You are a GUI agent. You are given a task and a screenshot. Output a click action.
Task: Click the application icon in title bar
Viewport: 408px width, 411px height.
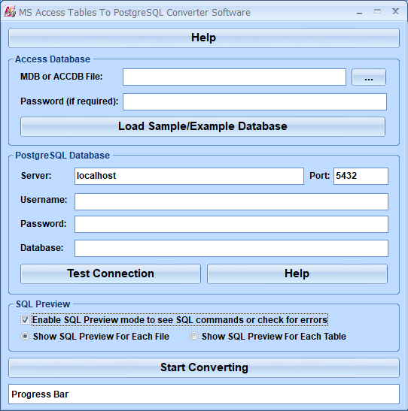pos(10,12)
